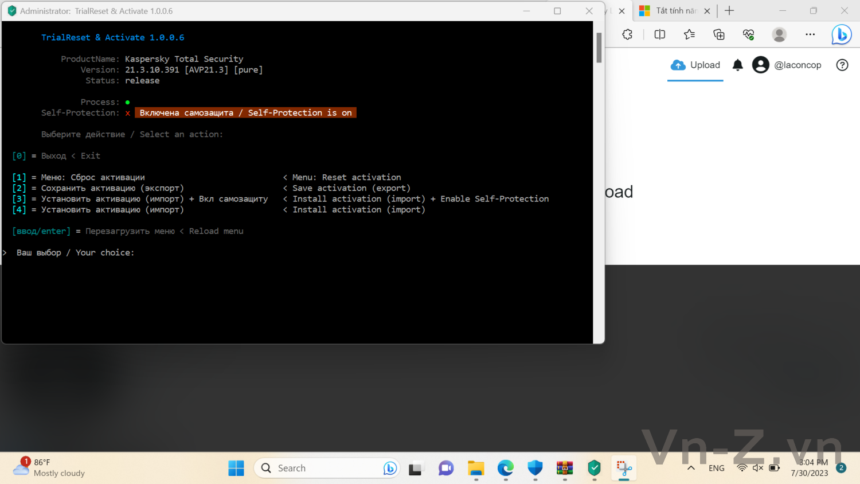Open the @laconcop account menu

click(x=787, y=65)
